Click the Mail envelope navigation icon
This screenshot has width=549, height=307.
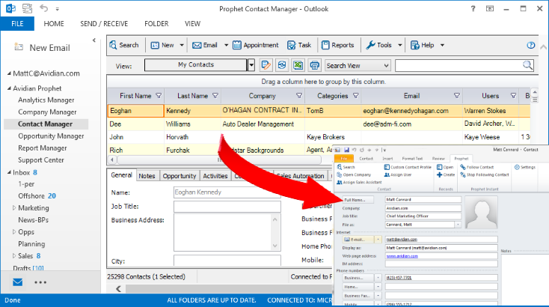[17, 282]
